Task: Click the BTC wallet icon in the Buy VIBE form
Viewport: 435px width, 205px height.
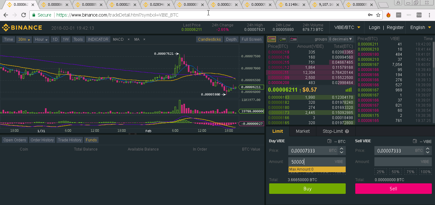Action: coord(329,141)
